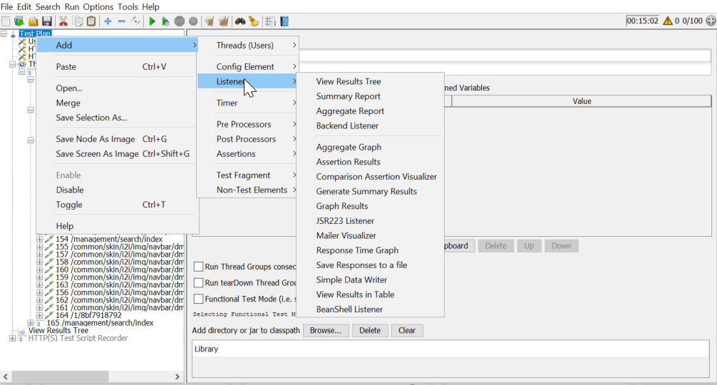Image resolution: width=717 pixels, height=385 pixels.
Task: Click the Expand All plus icon
Action: [108, 21]
